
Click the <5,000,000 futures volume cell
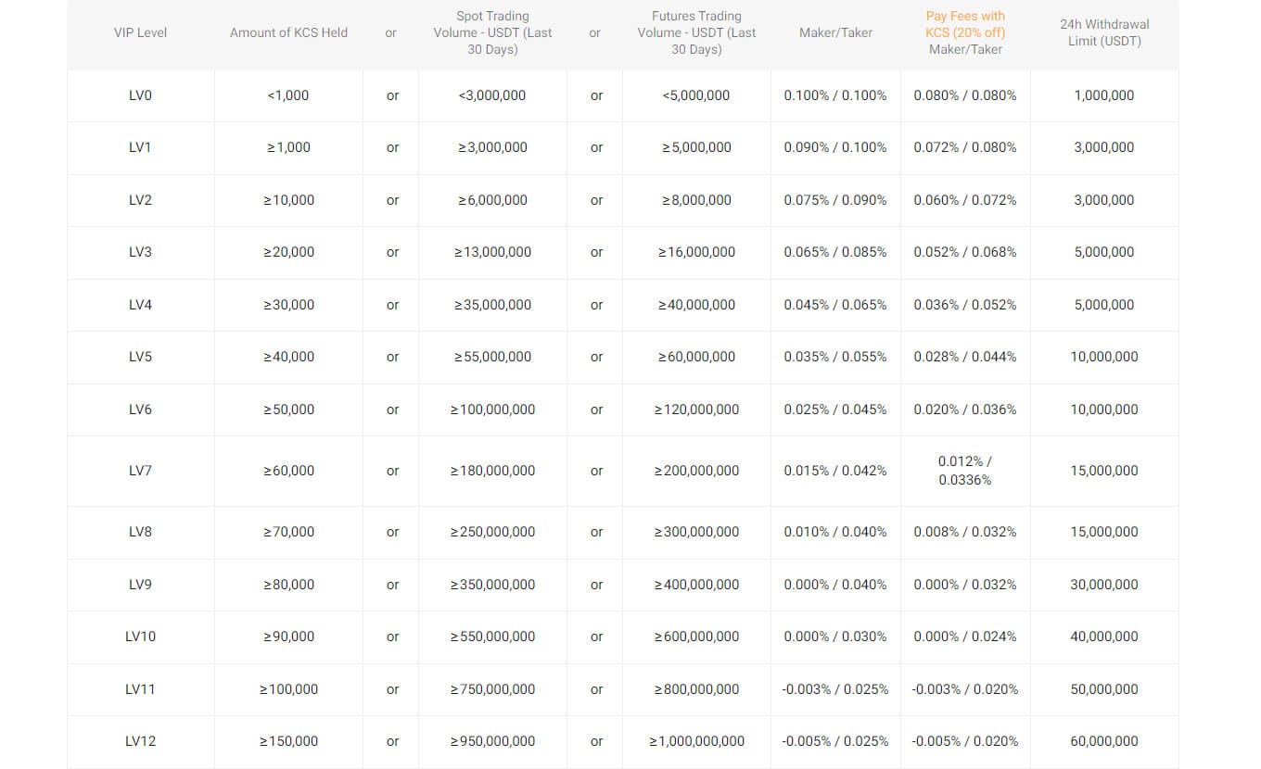point(696,95)
